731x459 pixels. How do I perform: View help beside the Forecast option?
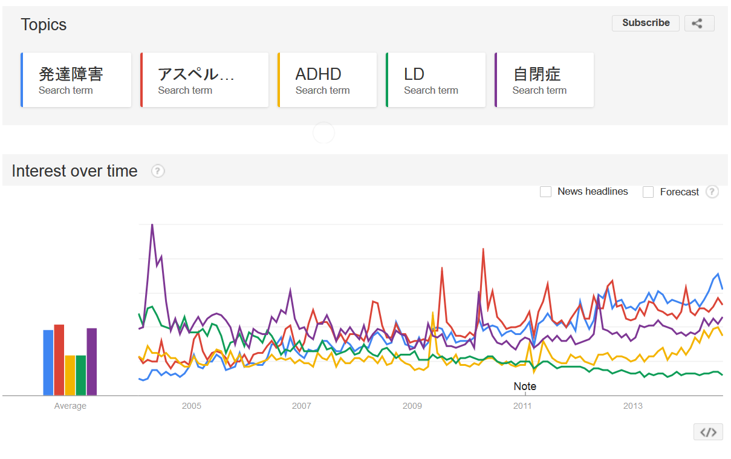pyautogui.click(x=712, y=192)
